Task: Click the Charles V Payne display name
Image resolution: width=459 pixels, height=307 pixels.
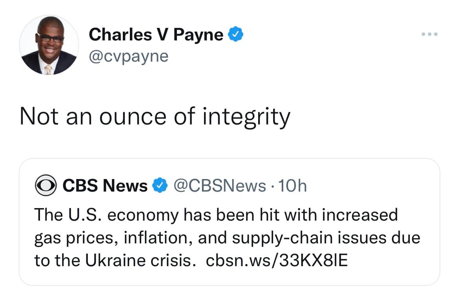Action: click(x=156, y=35)
